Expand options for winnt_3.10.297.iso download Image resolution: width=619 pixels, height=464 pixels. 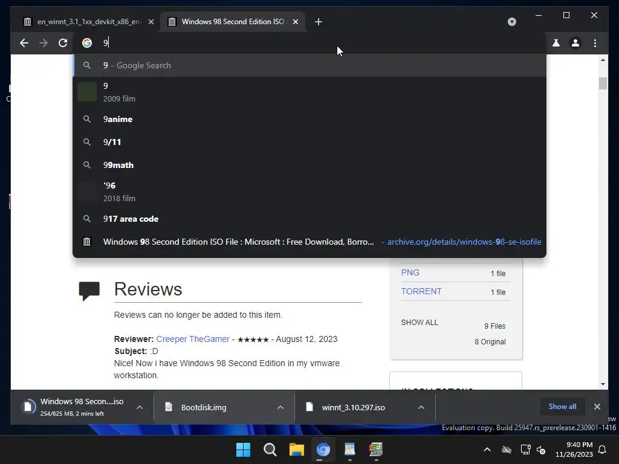tap(421, 407)
